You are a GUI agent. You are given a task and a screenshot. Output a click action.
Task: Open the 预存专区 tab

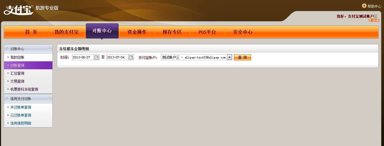[x=172, y=32]
